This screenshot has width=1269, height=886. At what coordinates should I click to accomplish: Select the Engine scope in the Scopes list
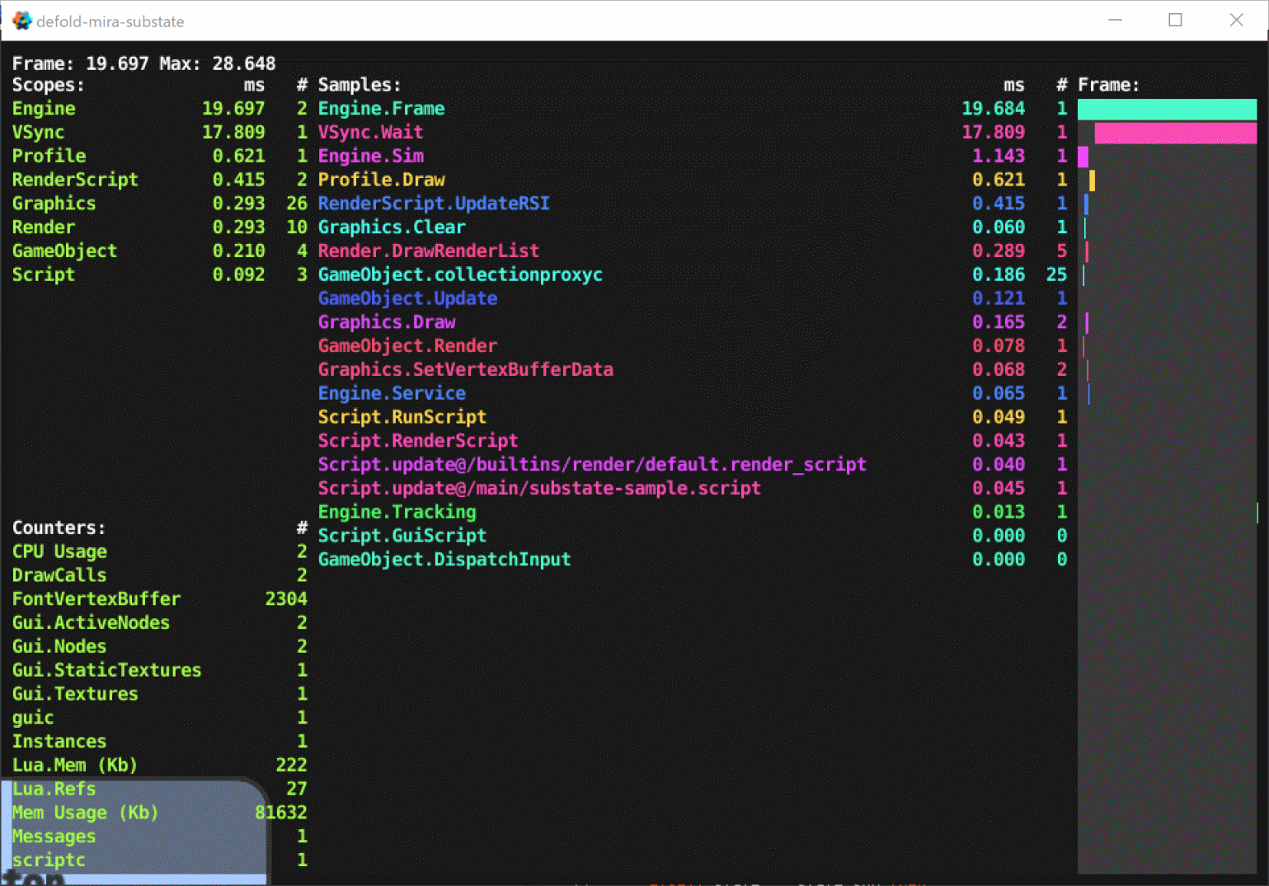(43, 108)
